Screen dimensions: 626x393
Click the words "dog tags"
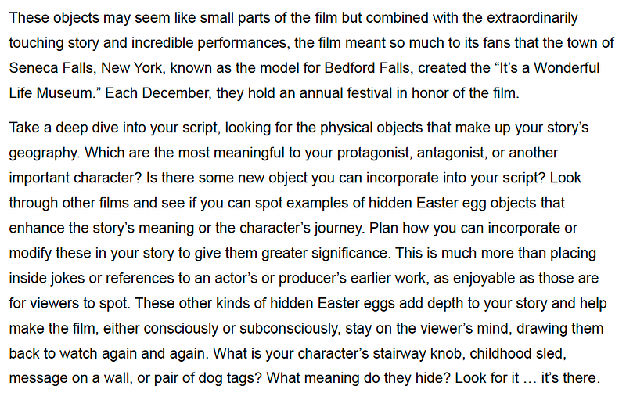point(226,378)
